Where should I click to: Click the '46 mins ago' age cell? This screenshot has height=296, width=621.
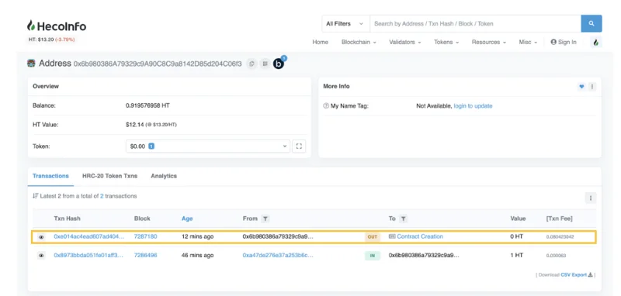tap(197, 256)
